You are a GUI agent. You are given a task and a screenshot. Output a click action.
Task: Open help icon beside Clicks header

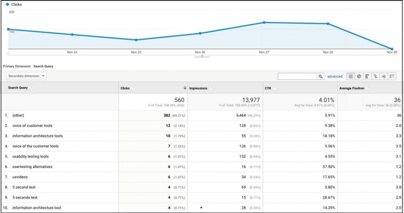pyautogui.click(x=133, y=88)
